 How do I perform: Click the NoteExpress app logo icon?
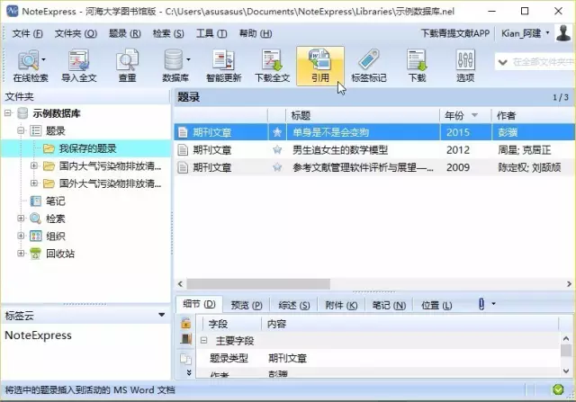pyautogui.click(x=12, y=11)
